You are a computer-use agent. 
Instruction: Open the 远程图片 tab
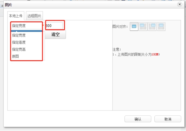(34, 15)
